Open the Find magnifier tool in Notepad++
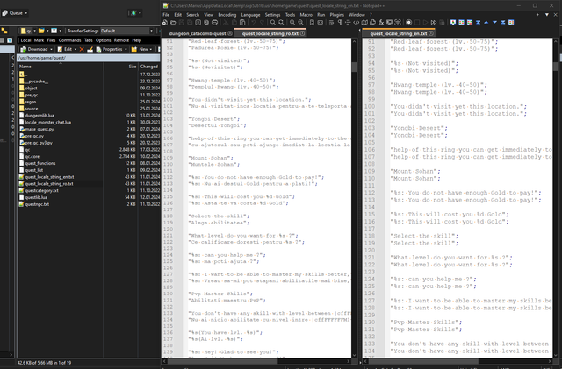Screen dimensions: 562x369 (273, 23)
